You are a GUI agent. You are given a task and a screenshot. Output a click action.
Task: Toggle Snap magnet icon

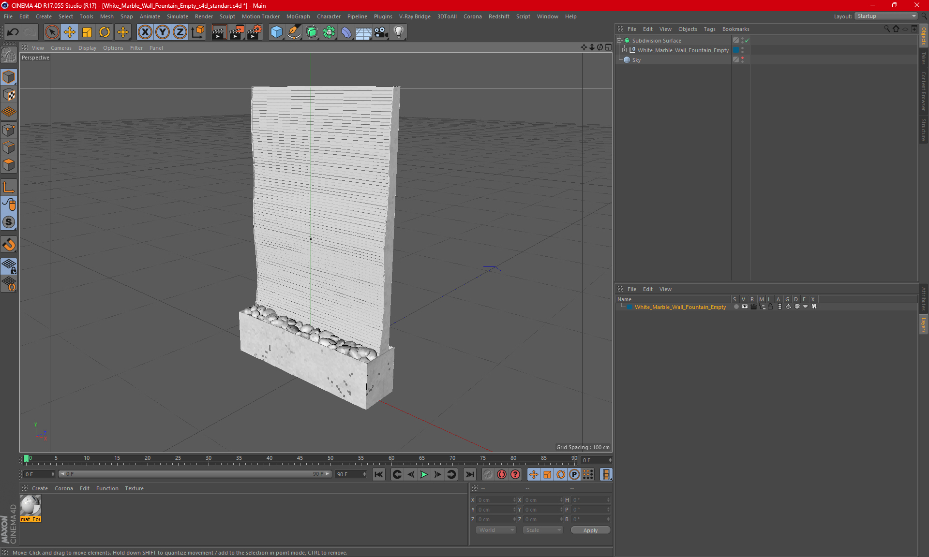click(9, 245)
